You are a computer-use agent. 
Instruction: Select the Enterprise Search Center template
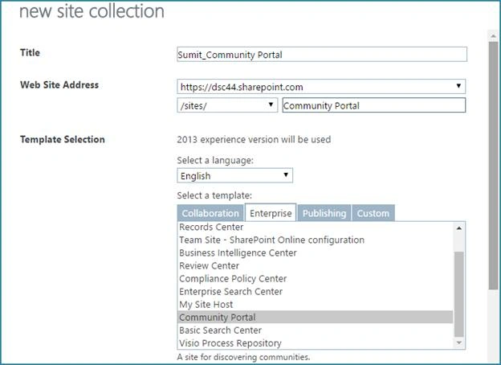point(315,291)
